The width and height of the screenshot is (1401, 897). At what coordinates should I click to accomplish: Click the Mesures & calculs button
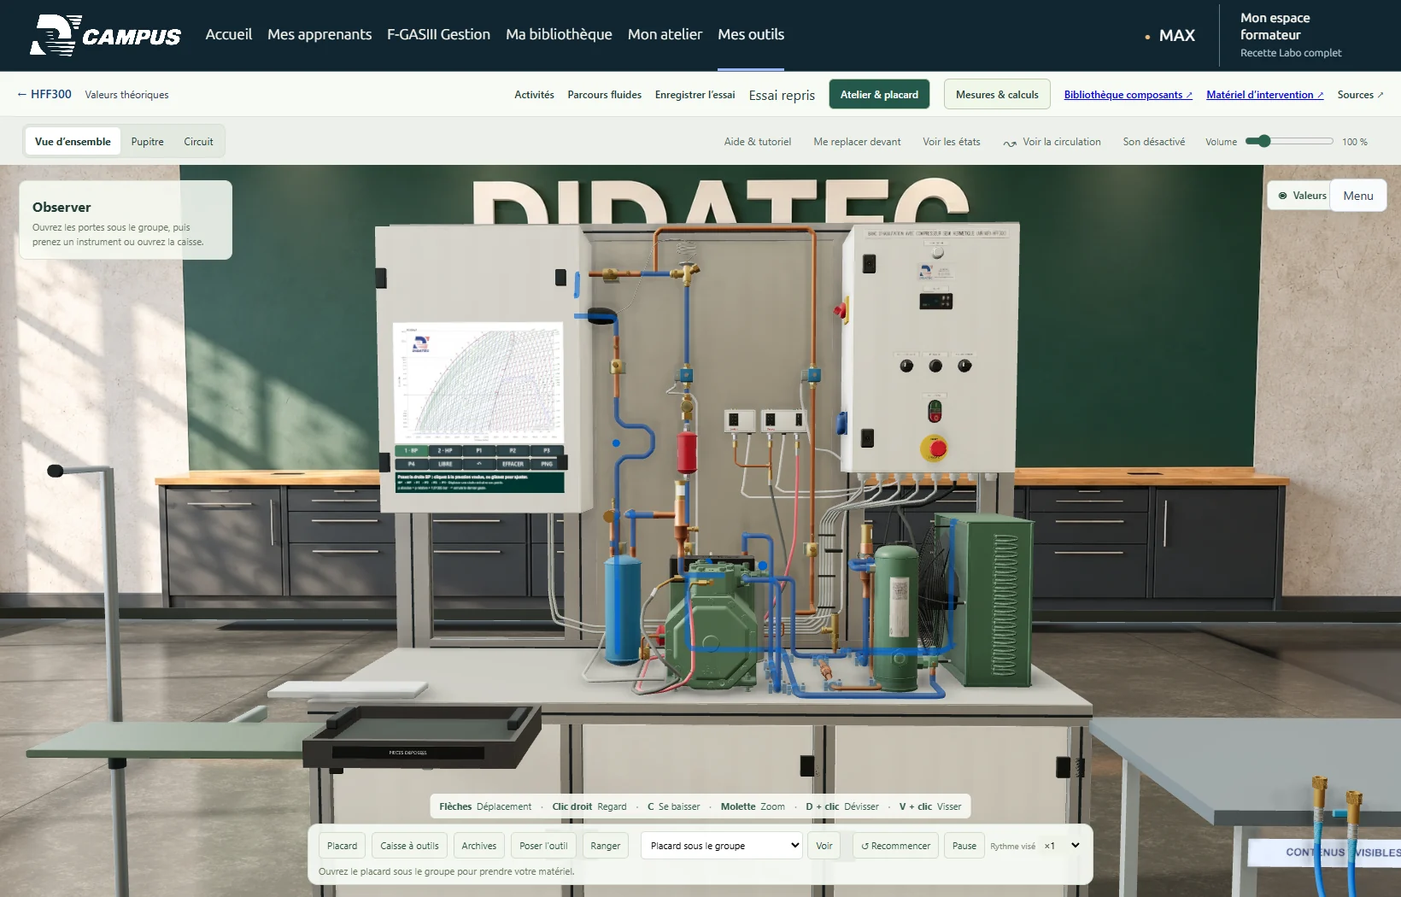[997, 95]
